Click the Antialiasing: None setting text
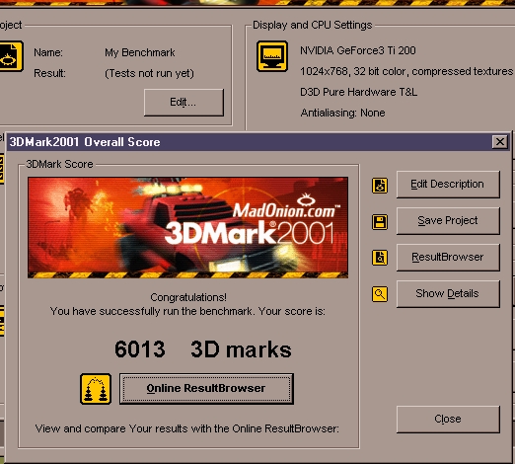Viewport: 515px width, 464px height. pos(342,113)
